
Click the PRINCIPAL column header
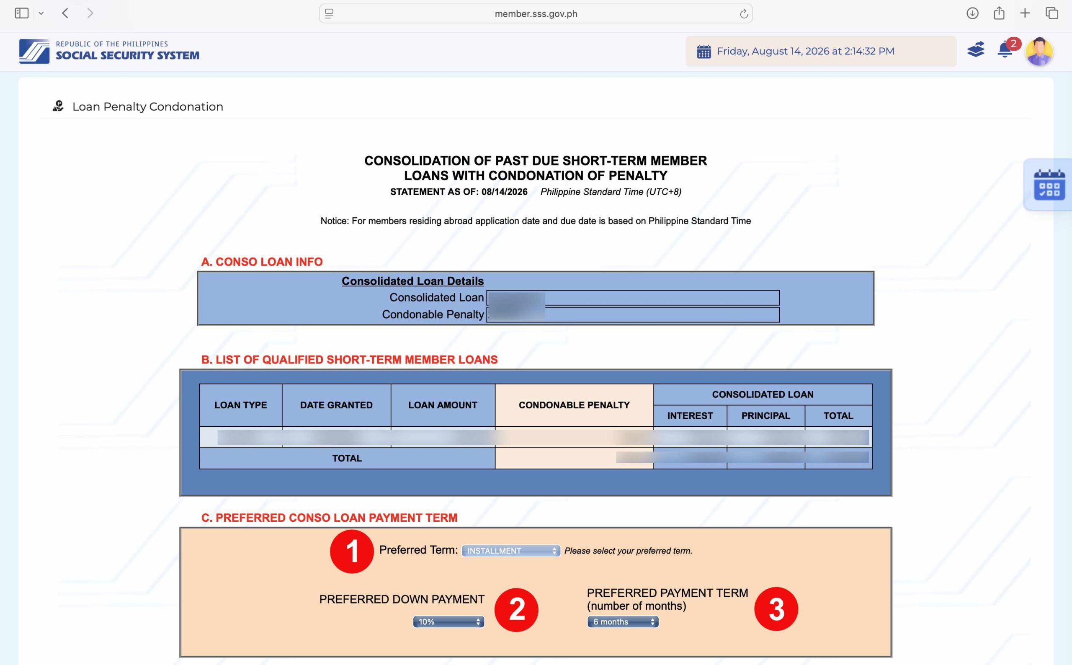pos(765,415)
